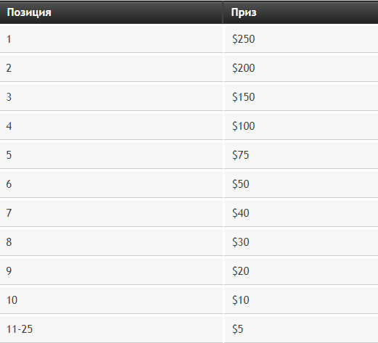Select the position 4 cell
Image resolution: width=378 pixels, height=343 pixels.
click(111, 126)
